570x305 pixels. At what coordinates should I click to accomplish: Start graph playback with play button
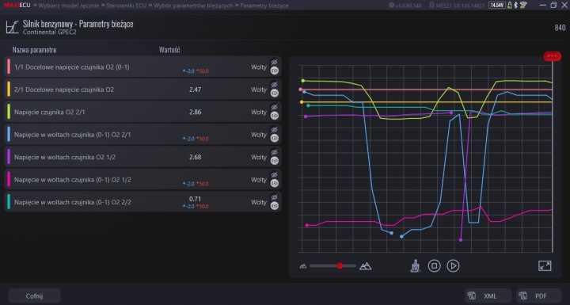[x=453, y=265]
